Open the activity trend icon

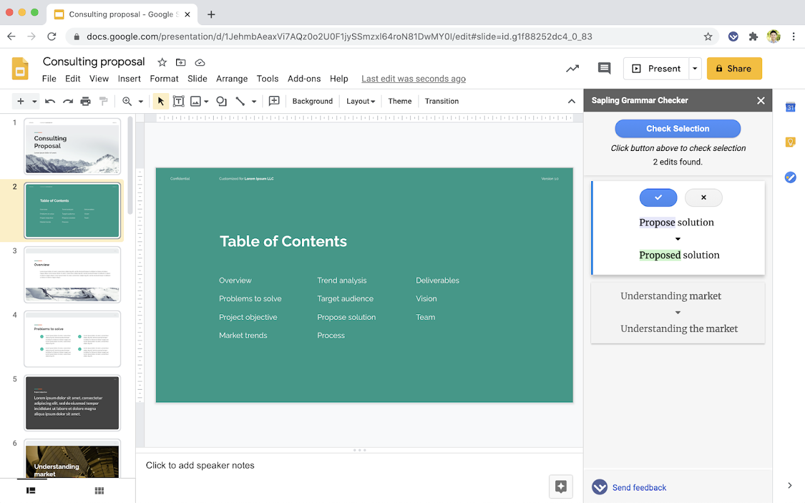click(572, 69)
